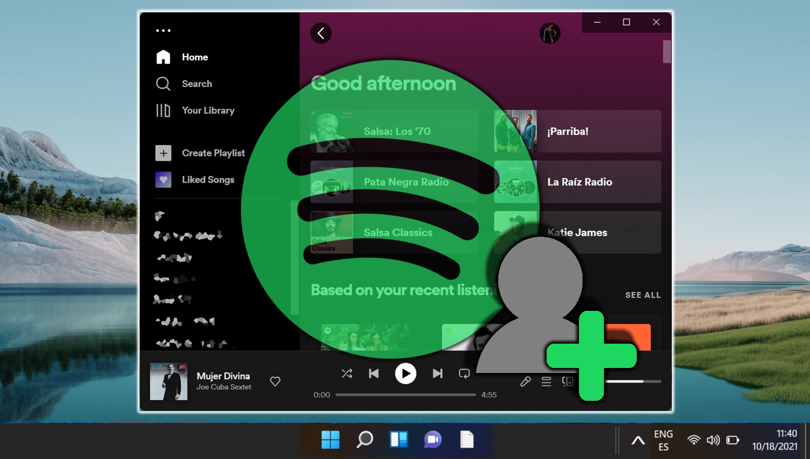The width and height of the screenshot is (810, 459).
Task: Like Mujer Divina with the heart toggle
Action: [x=275, y=381]
